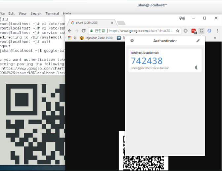Click the Chrome address bar URL
Screen dimensions: 222x171
click(x=141, y=31)
